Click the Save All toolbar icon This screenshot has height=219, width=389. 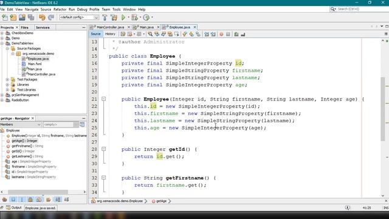point(31,18)
